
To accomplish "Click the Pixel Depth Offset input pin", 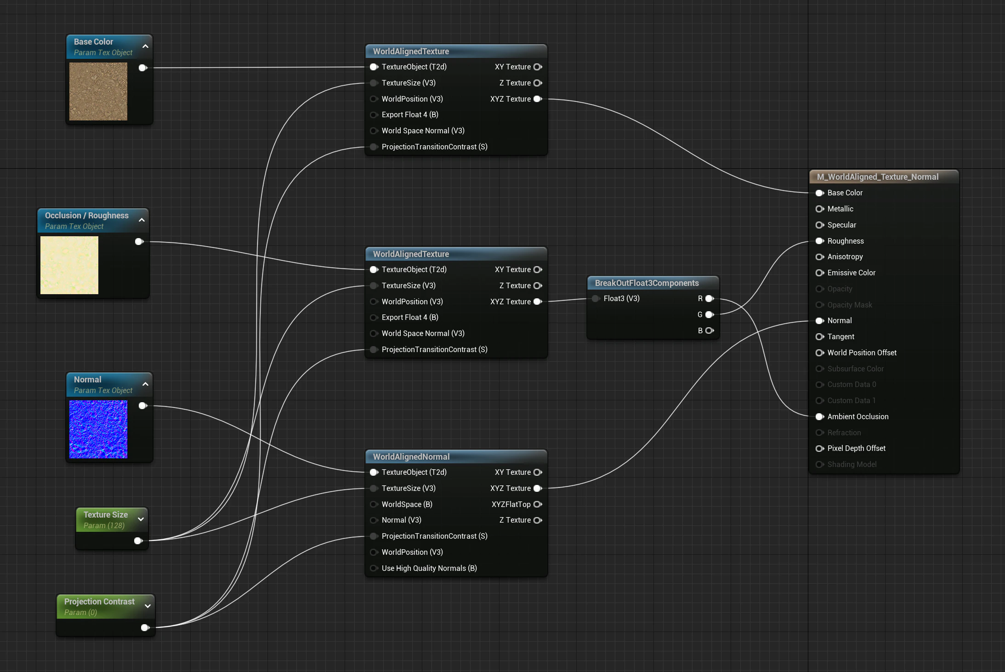I will tap(820, 449).
